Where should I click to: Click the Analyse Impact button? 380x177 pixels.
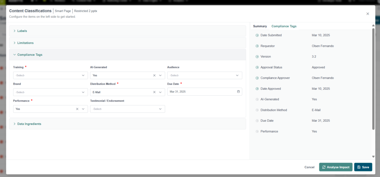(335, 167)
